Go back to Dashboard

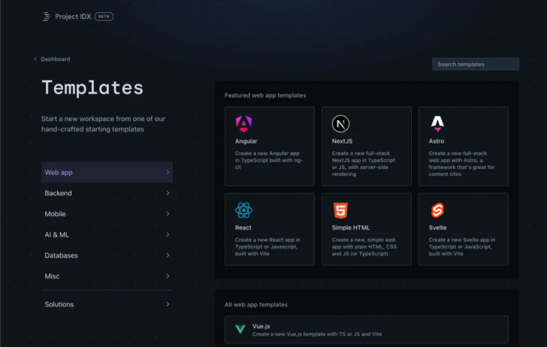point(54,59)
